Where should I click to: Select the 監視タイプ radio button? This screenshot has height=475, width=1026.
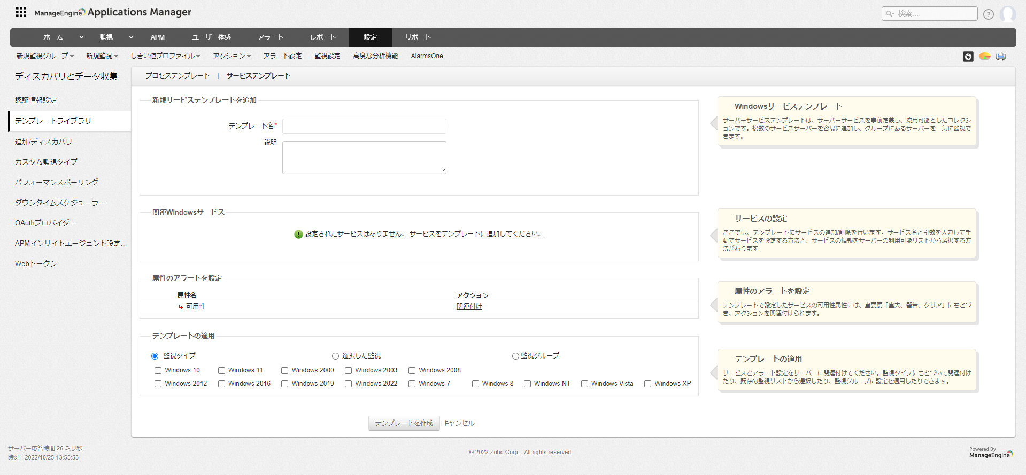pos(155,356)
